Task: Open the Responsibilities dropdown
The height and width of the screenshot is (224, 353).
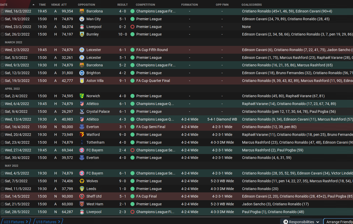Action: click(x=301, y=222)
